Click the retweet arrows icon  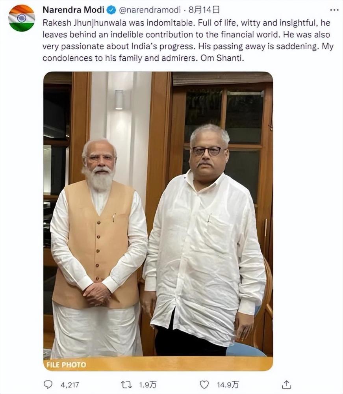(126, 385)
